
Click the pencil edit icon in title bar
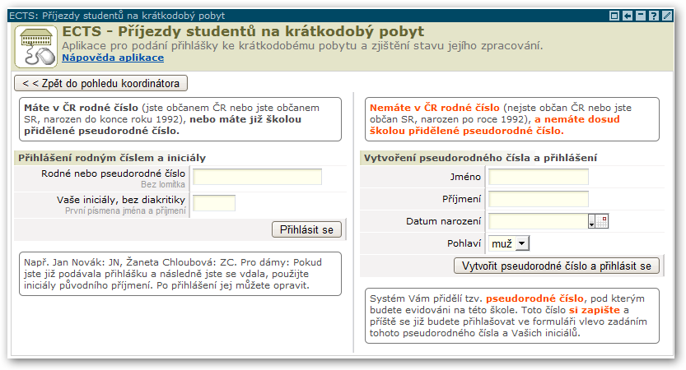667,16
